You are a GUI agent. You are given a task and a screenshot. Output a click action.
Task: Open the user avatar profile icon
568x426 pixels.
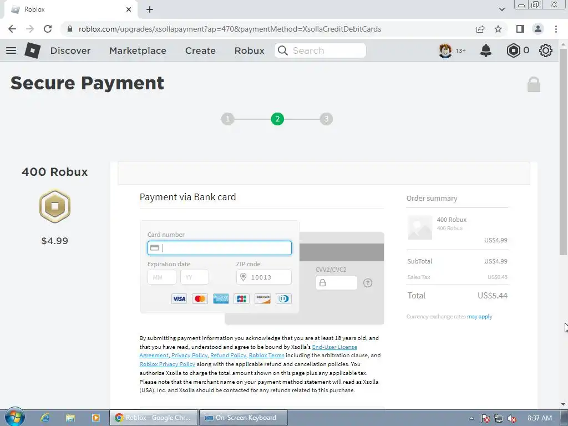[x=445, y=50]
